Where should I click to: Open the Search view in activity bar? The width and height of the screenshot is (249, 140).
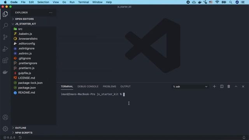[x=5, y=25]
